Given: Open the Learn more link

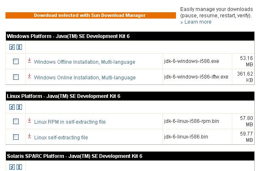Looking at the screenshot, I should tap(198, 22).
